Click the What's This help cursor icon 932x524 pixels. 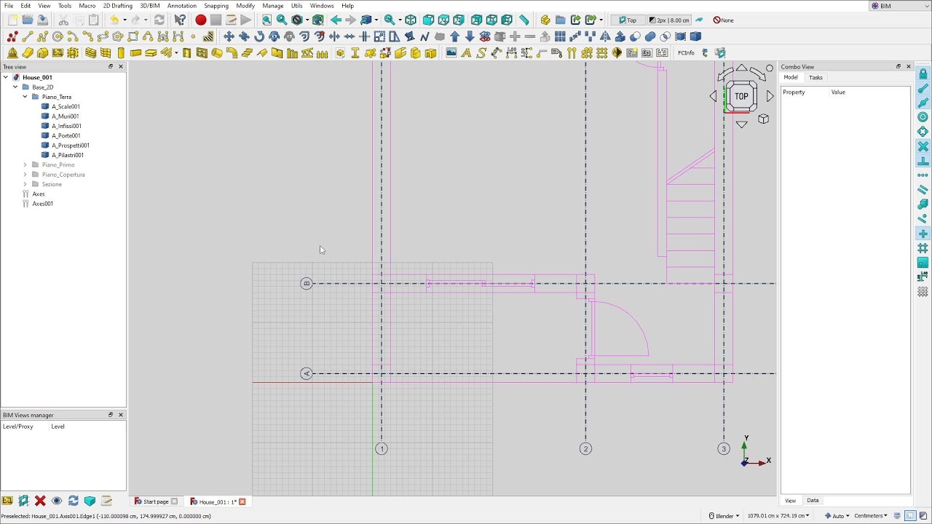180,20
